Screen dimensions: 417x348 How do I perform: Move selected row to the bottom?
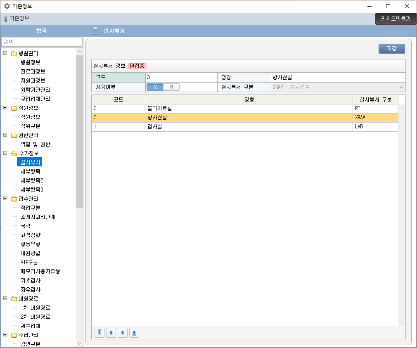coord(134,333)
